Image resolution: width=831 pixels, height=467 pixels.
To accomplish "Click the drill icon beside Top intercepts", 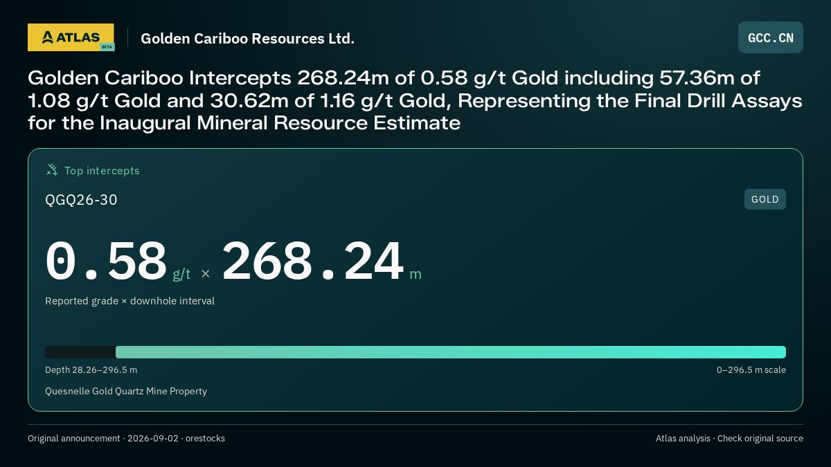I will [52, 170].
